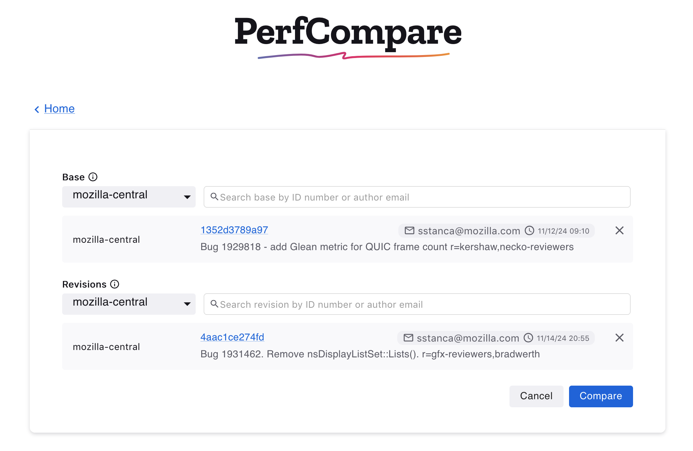Viewport: 693px width, 451px height.
Task: Click search magnifier in revision search field
Action: 214,304
